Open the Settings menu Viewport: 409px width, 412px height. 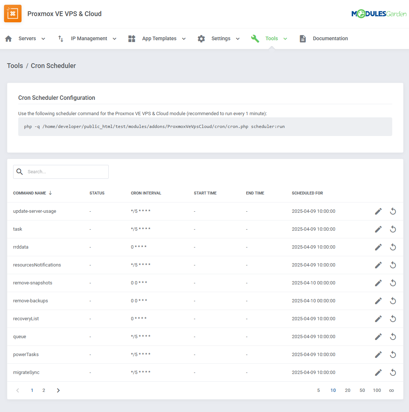(x=221, y=39)
